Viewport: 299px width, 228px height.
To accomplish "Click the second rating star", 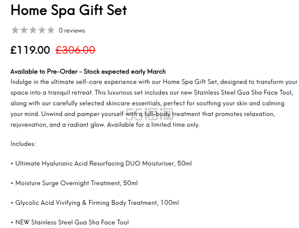I will 24,30.
